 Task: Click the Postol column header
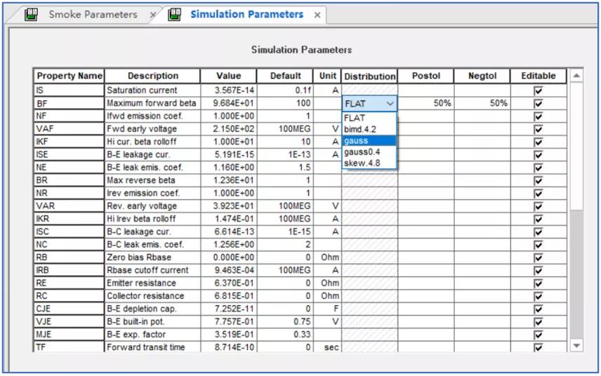coord(426,76)
